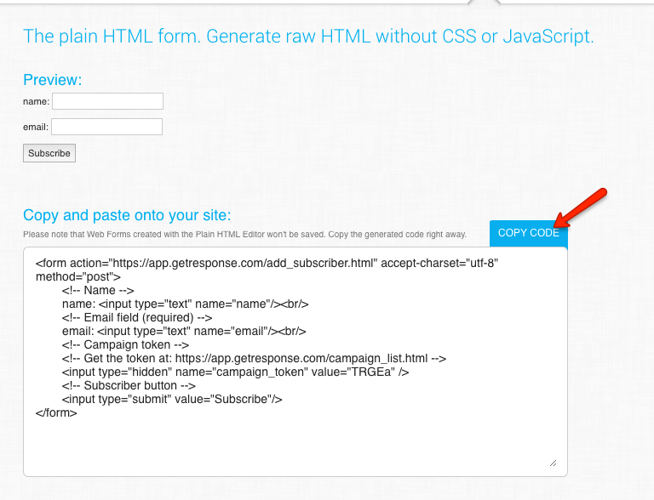
Task: Click the campaign_list.html URL comment line
Action: pyautogui.click(x=253, y=358)
